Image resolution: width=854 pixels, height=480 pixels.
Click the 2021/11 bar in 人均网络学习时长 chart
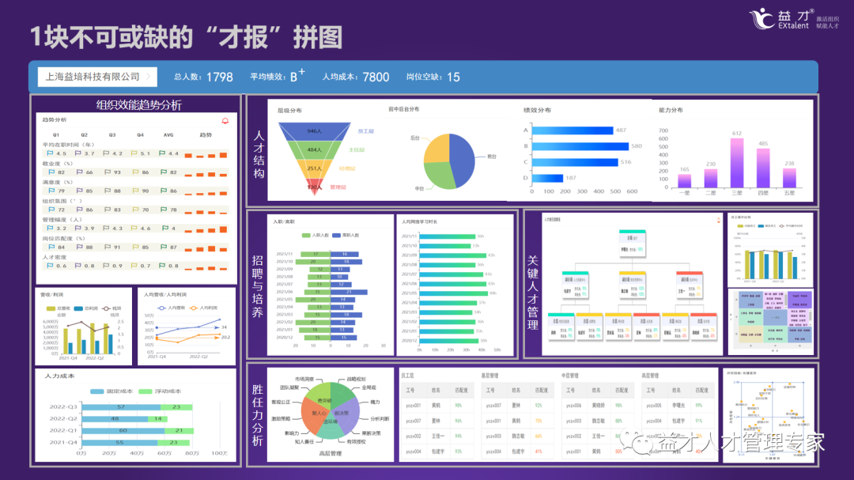point(447,236)
